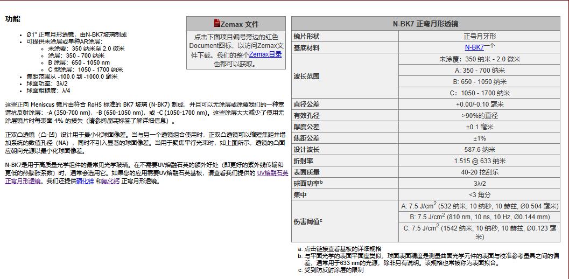This screenshot has height=279, width=569.
Task: Select the 直径公差 row label
Action: [307, 104]
